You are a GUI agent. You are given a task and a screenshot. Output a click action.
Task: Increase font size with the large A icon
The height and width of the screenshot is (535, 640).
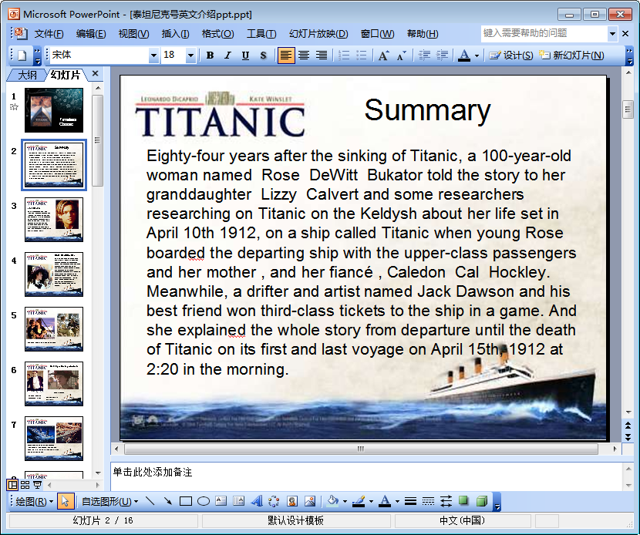click(384, 56)
